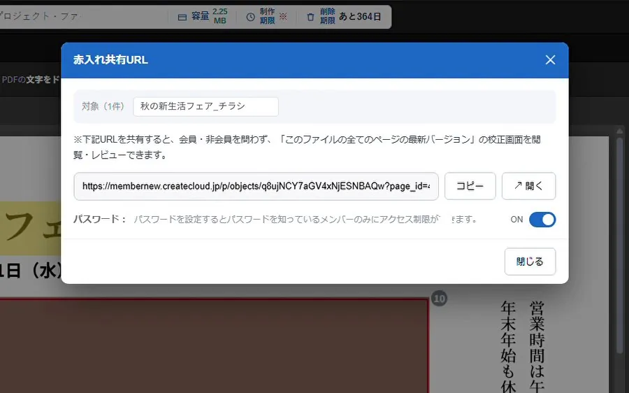Screen dimensions: 629x393
Task: Click the 2.25 MB capacity value
Action: [x=220, y=17]
